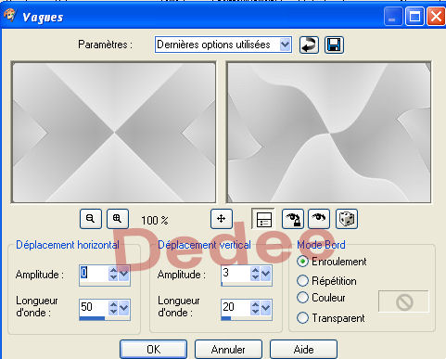Zoom out the preview with magnifier minus
The height and width of the screenshot is (359, 446).
pos(91,219)
